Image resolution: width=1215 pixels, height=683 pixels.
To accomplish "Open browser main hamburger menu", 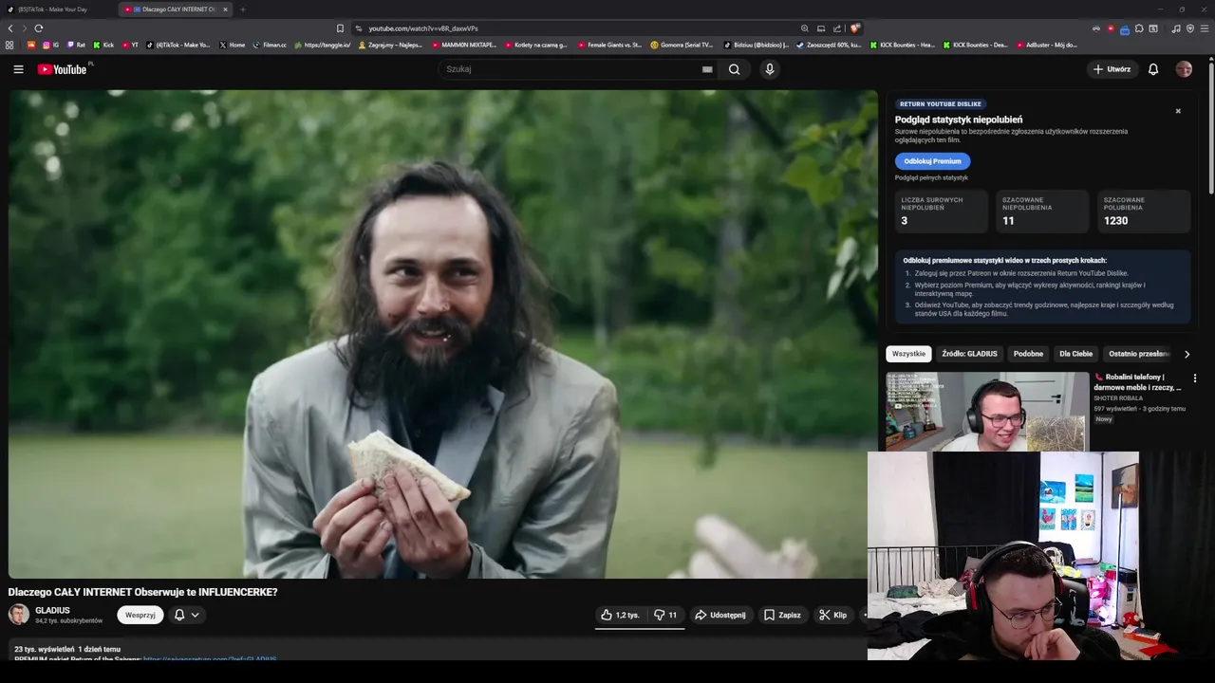I will [1205, 28].
